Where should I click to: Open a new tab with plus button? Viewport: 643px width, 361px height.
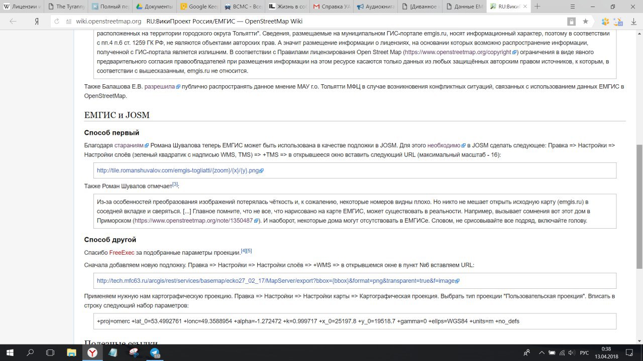(537, 7)
